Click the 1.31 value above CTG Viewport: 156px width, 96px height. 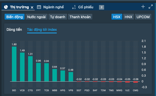(30, 54)
